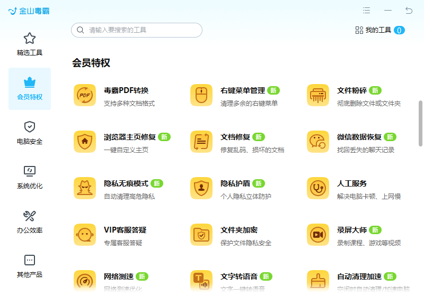
Task: Launch the 文件粉碎 shredder icon
Action: click(x=318, y=95)
